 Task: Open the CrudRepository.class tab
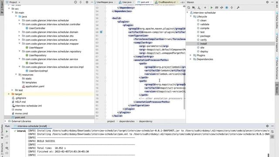167,2
